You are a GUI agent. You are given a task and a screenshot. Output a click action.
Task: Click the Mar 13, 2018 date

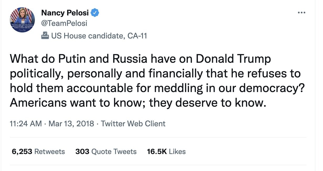point(71,124)
